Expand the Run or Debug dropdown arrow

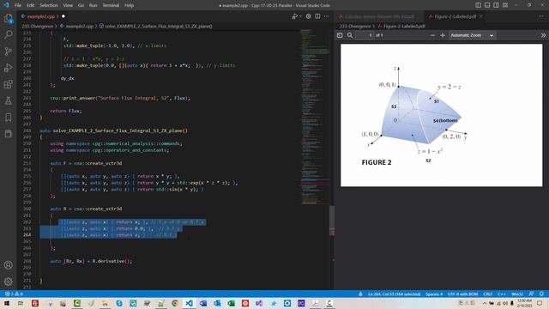(x=300, y=16)
